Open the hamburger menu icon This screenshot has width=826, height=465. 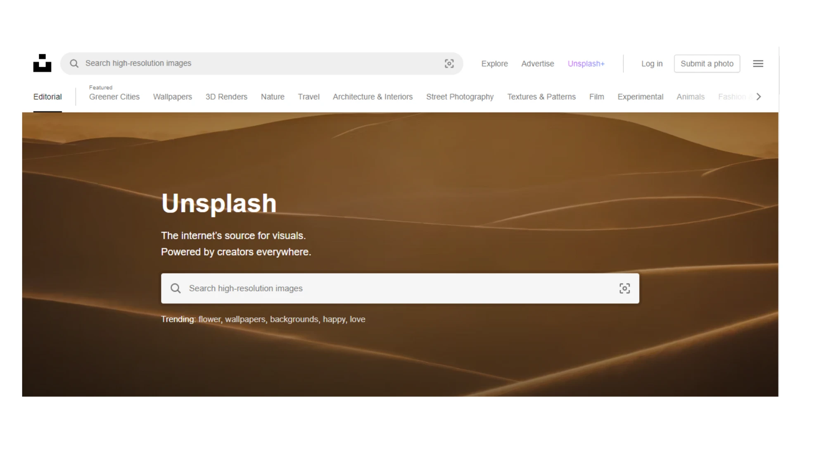758,64
